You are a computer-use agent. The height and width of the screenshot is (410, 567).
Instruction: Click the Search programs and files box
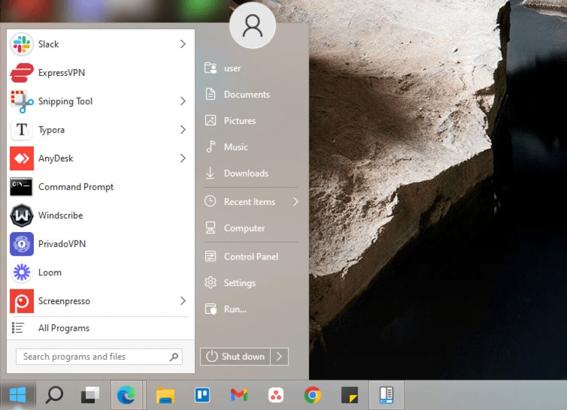coord(93,356)
